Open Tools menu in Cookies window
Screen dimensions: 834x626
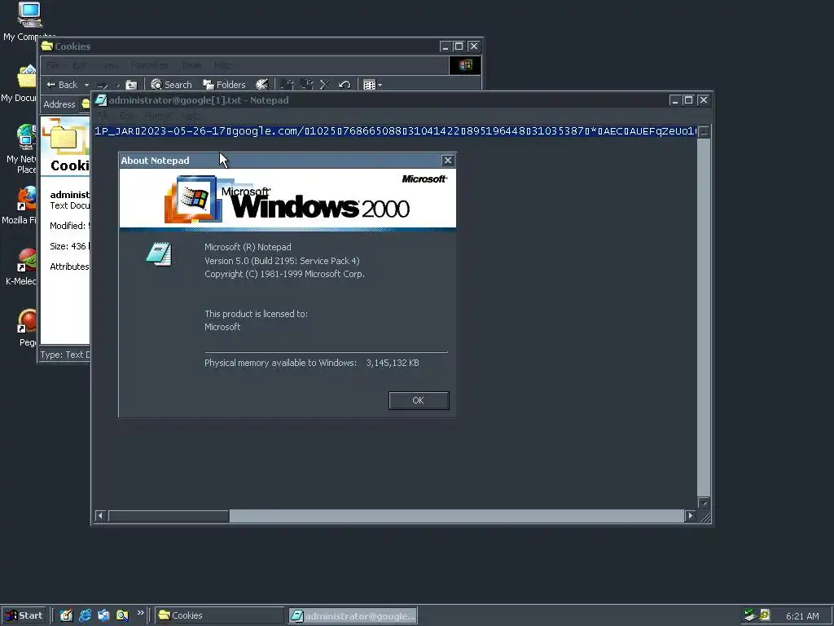[x=191, y=65]
